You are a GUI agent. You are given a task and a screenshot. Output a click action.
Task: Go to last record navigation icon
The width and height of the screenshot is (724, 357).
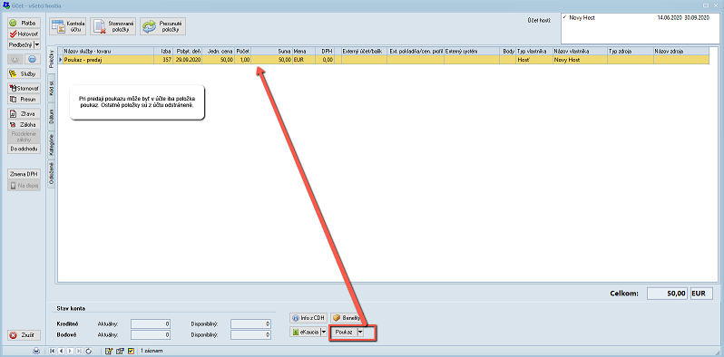pyautogui.click(x=80, y=352)
